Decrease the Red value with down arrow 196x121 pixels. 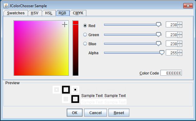[180, 26]
